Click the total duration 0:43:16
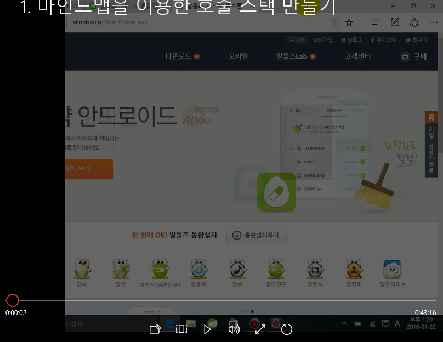The width and height of the screenshot is (443, 342). (425, 313)
